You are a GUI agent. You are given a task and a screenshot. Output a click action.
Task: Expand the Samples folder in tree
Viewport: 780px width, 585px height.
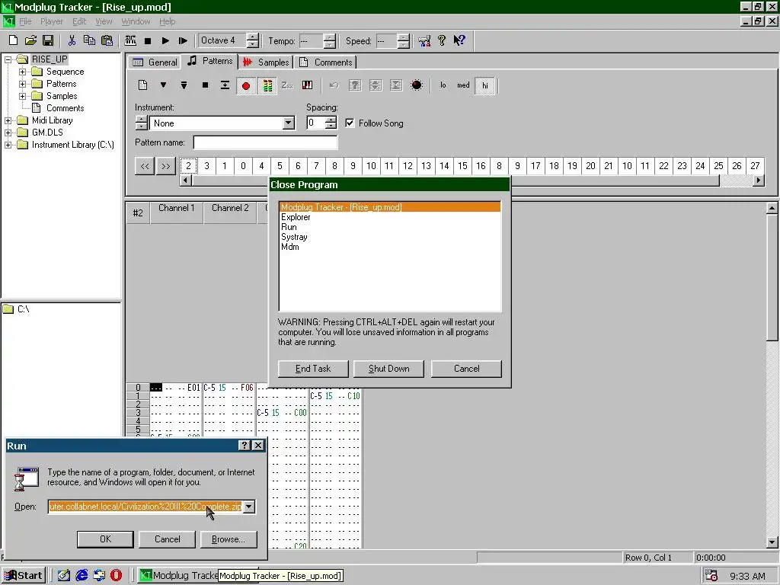[x=22, y=96]
